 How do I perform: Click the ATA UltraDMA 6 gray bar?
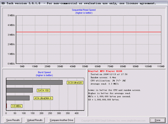[18, 98]
